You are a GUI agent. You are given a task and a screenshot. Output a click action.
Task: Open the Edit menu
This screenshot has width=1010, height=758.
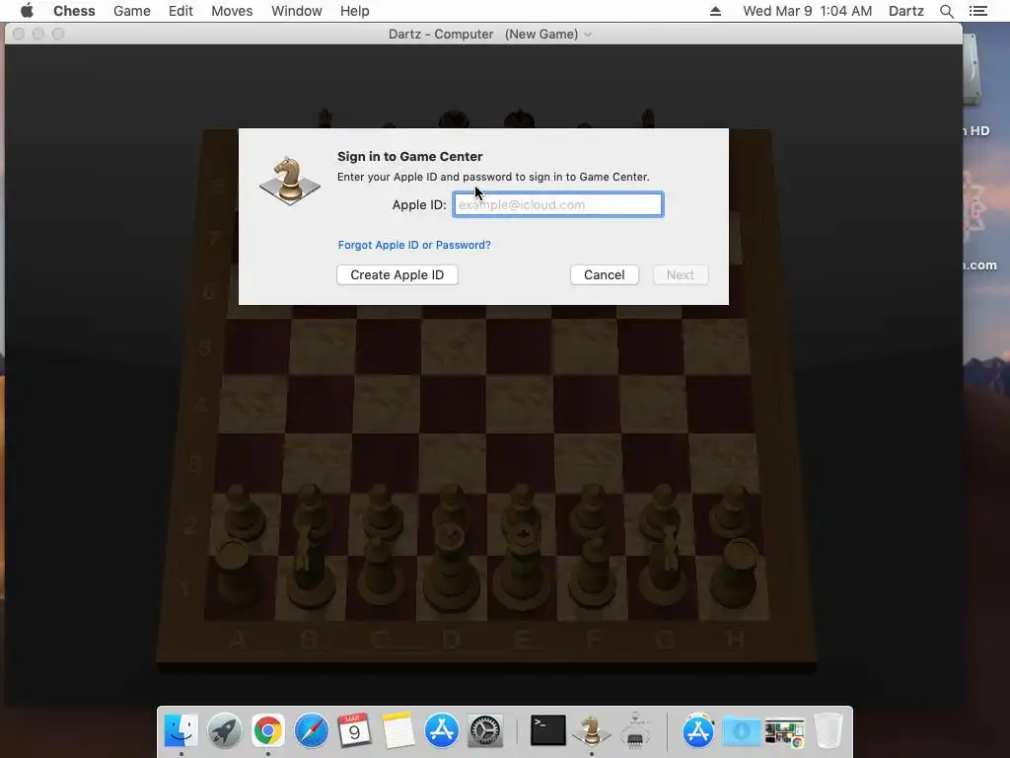pos(180,11)
